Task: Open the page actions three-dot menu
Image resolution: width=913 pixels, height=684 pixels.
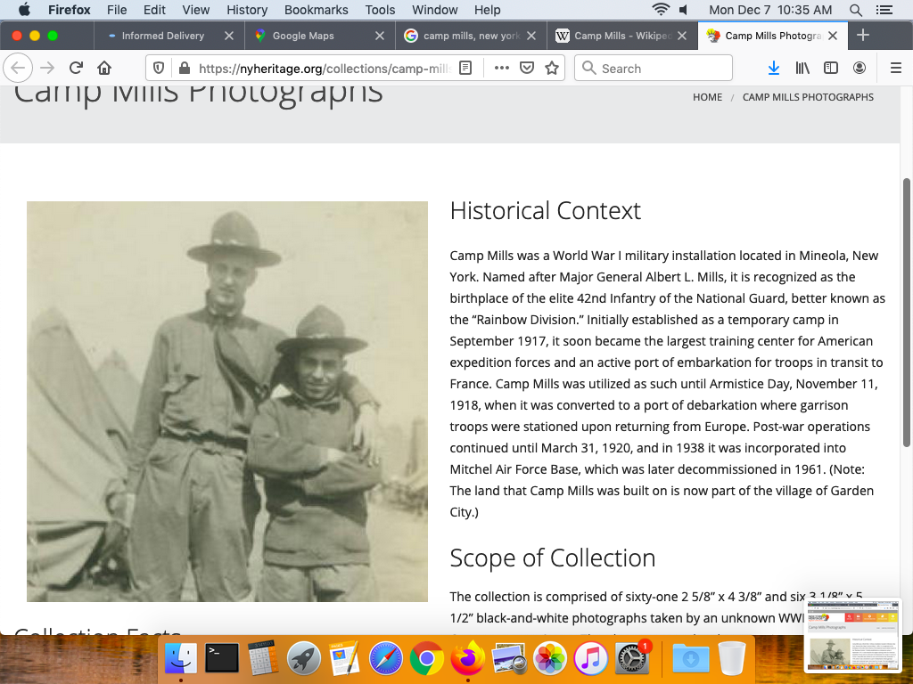Action: (x=501, y=68)
